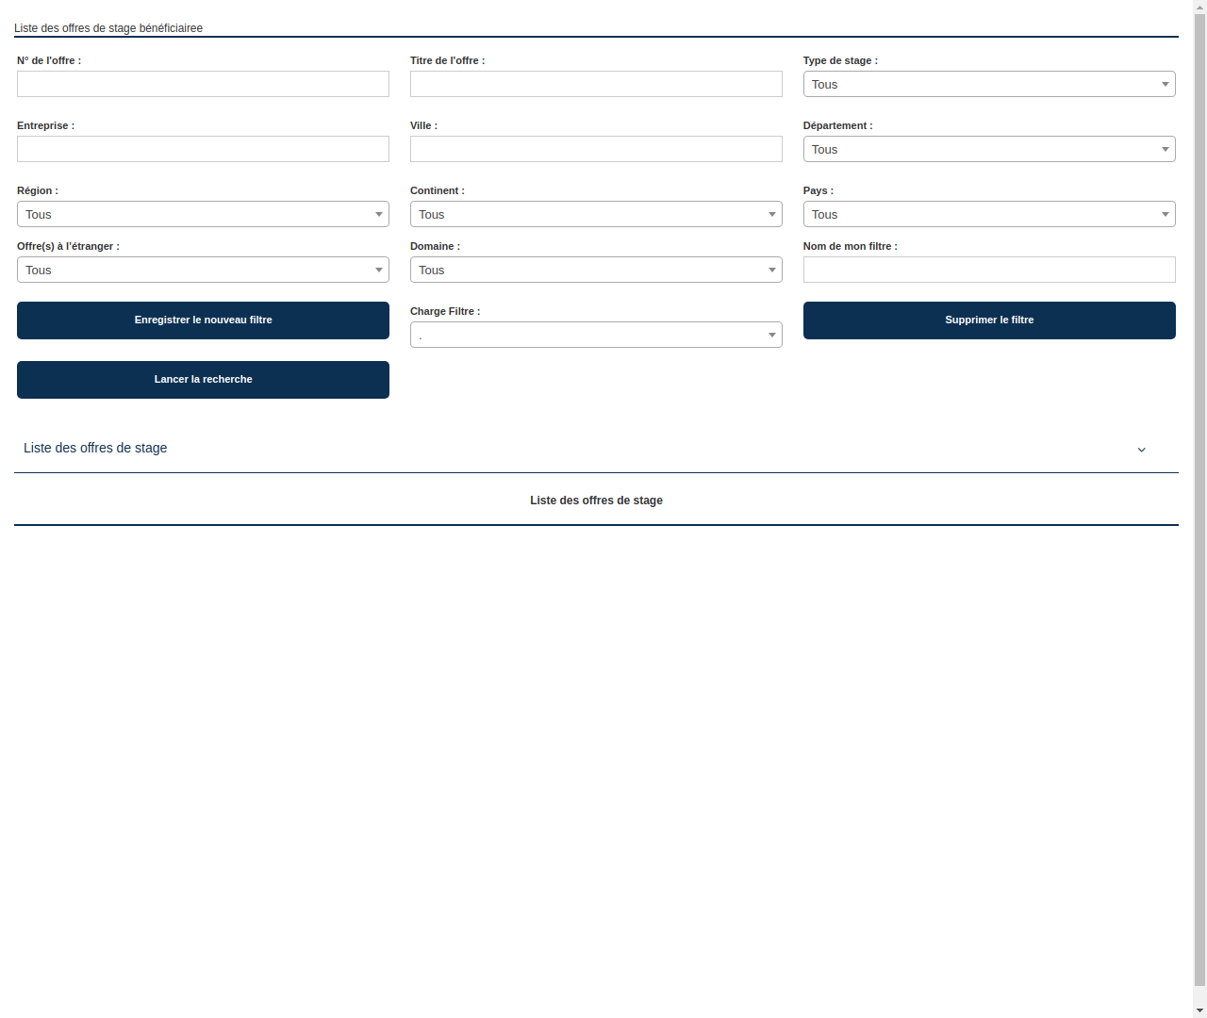1207x1018 pixels.
Task: Click inside the "Titre de l'offre" field
Action: point(596,84)
